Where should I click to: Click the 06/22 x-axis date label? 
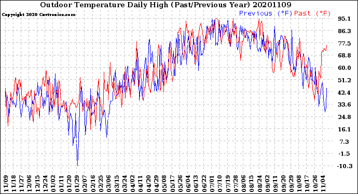click(203, 184)
